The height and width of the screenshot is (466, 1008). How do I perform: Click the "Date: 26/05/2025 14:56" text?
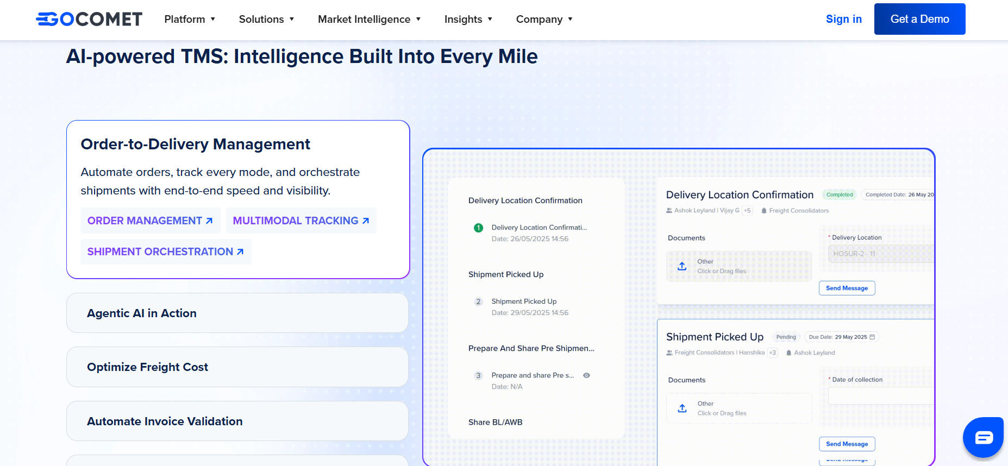(x=530, y=239)
